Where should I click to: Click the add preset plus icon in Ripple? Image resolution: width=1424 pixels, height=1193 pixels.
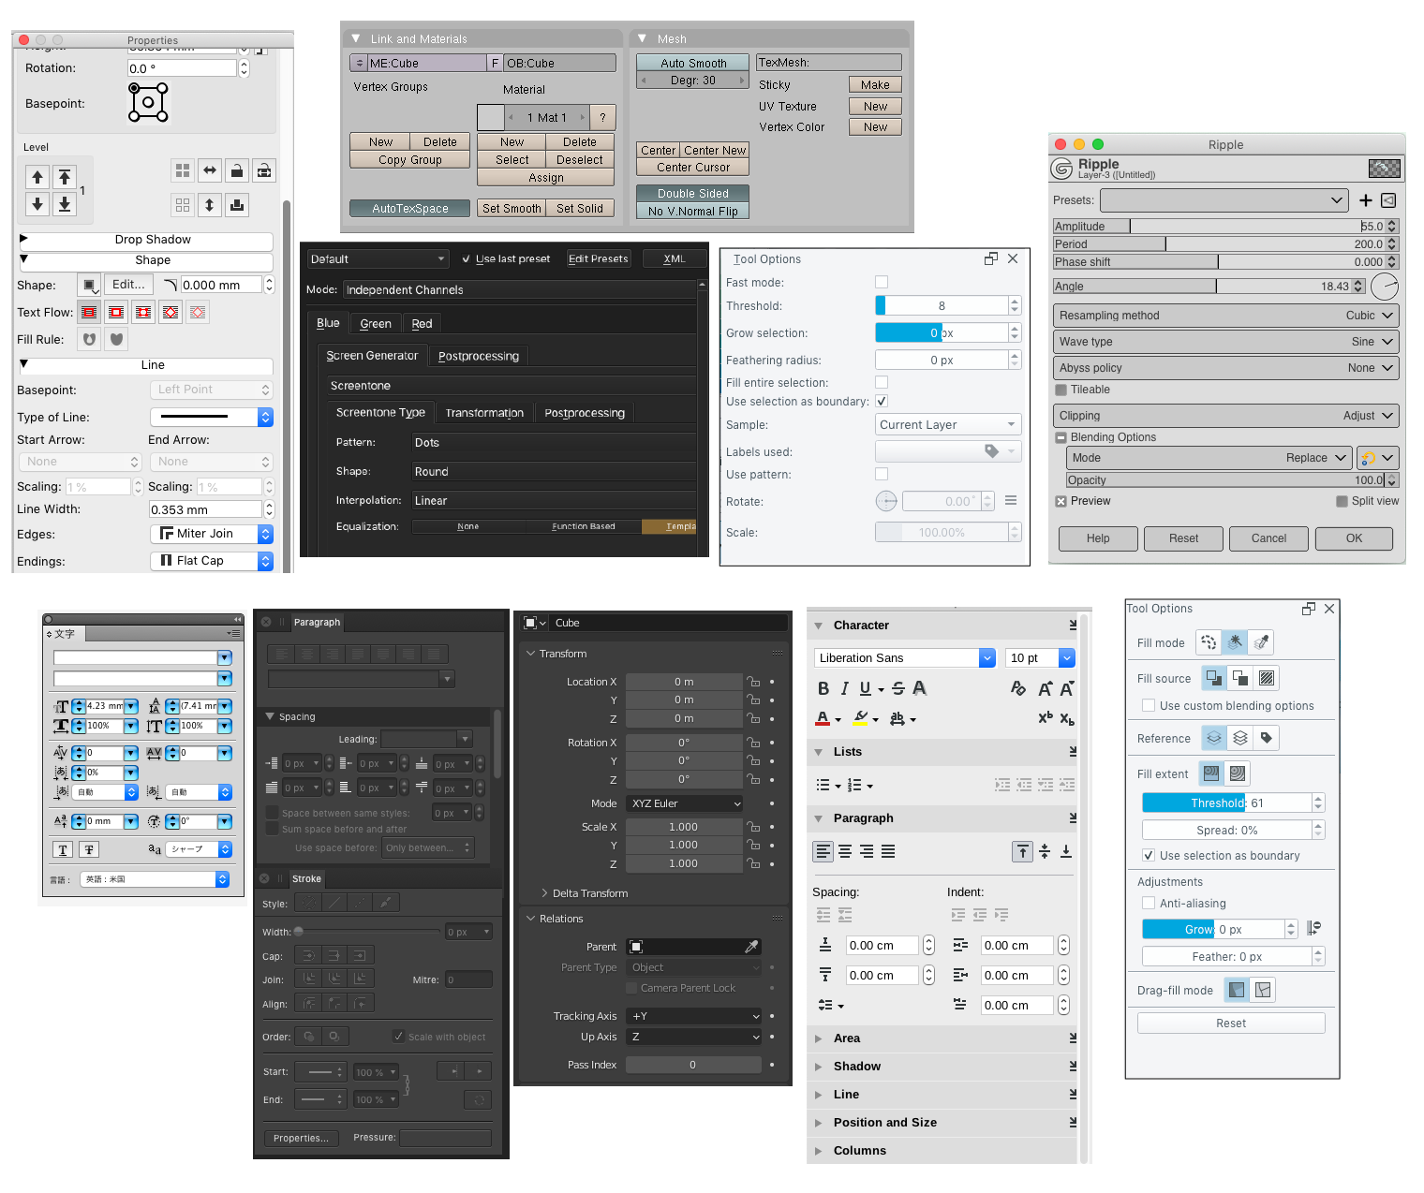(1365, 200)
